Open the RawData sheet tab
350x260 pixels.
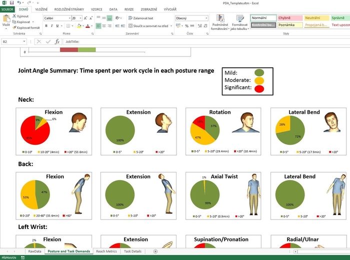coord(34,252)
